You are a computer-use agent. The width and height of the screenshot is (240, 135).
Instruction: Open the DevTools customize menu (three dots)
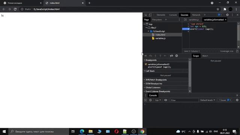pos(232,15)
